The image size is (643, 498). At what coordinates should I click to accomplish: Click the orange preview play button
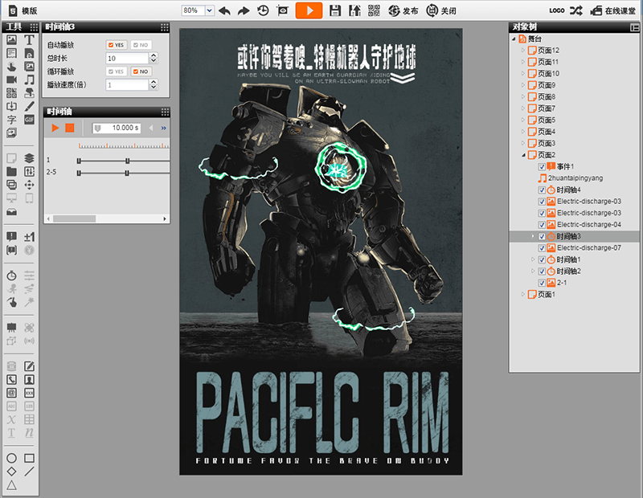coord(309,10)
